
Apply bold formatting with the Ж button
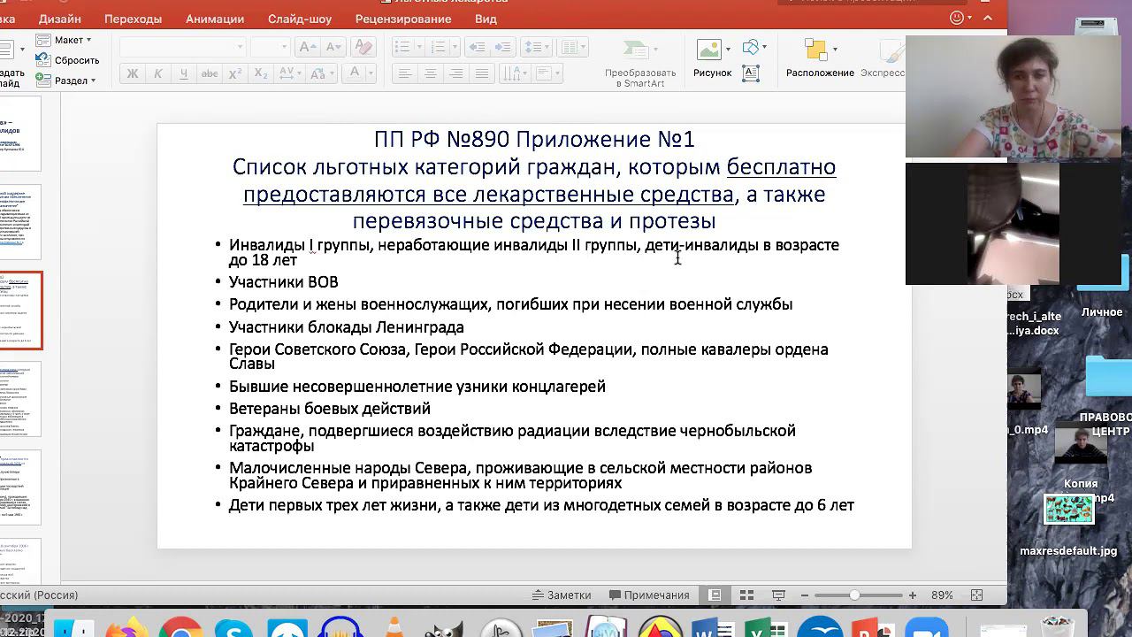pos(133,73)
